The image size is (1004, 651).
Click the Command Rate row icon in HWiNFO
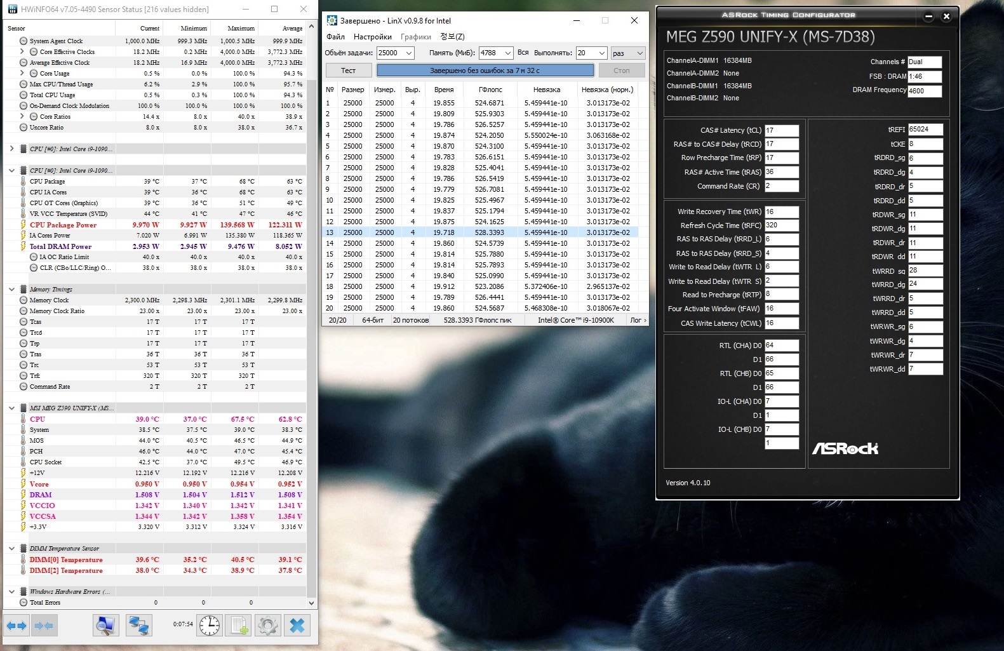23,387
